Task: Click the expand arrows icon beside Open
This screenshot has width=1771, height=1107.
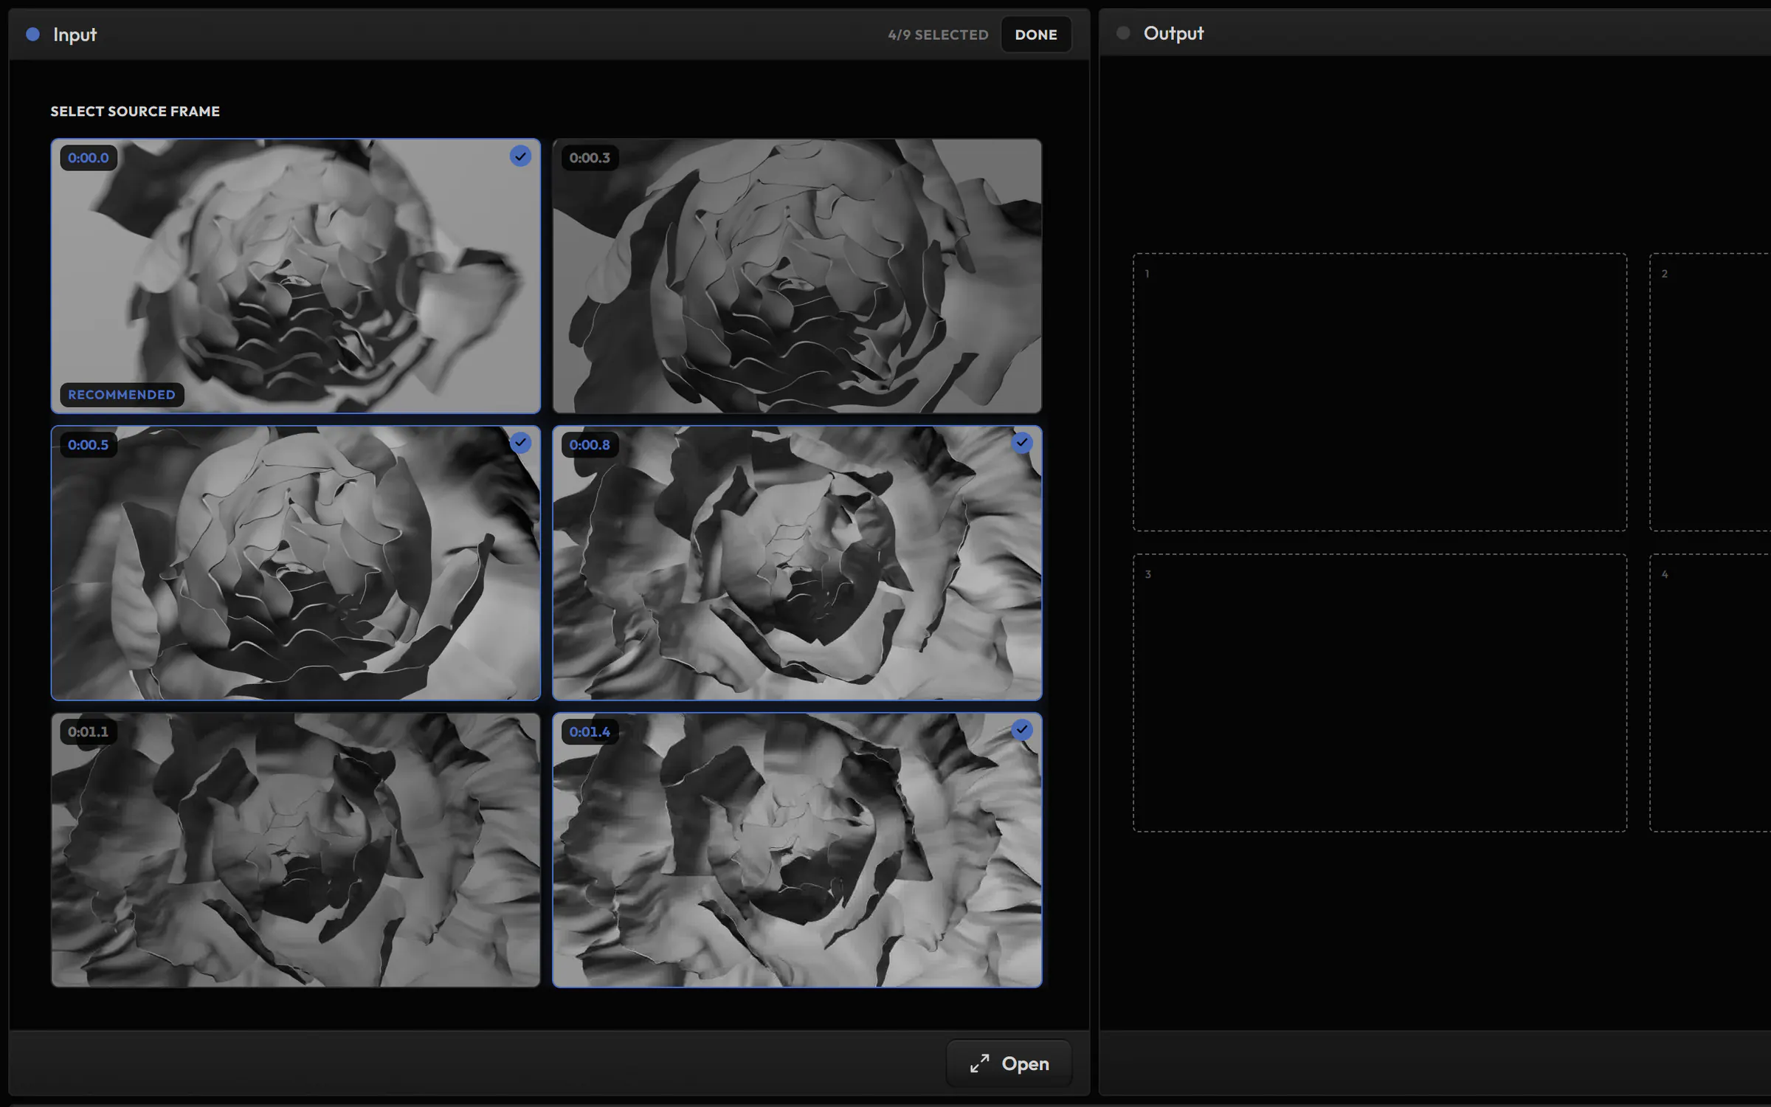Action: pos(979,1063)
